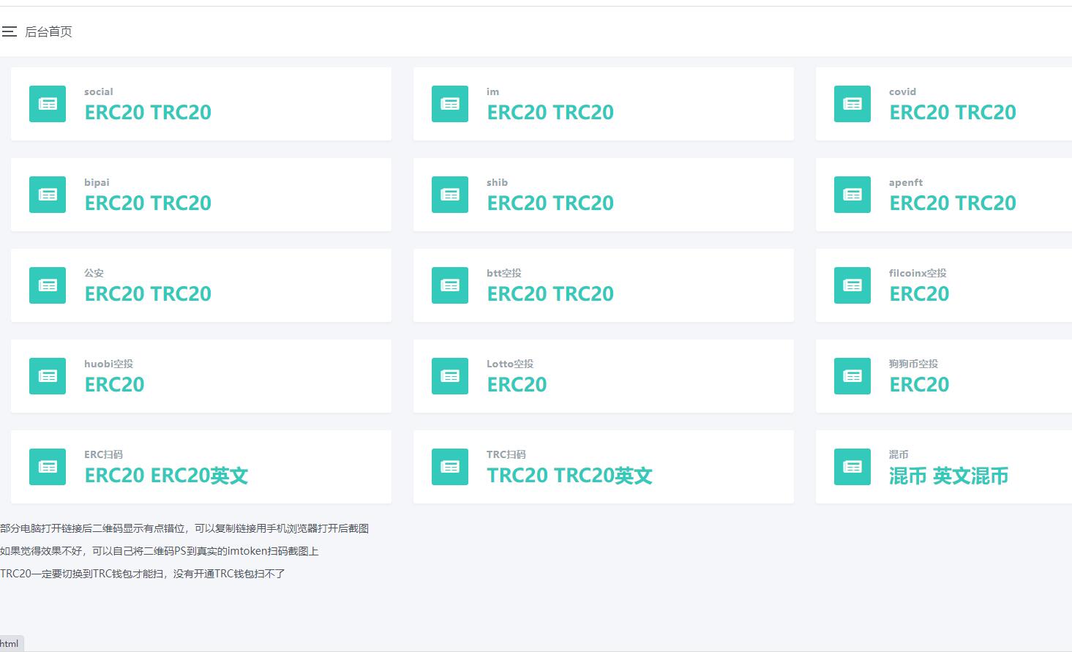1072x652 pixels.
Task: Click the small apenft label
Action: tap(906, 182)
